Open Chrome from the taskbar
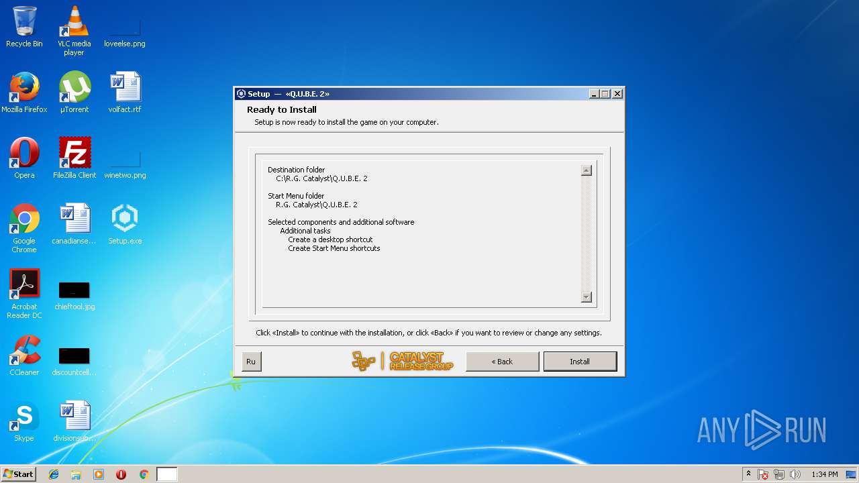The height and width of the screenshot is (483, 859). click(144, 474)
